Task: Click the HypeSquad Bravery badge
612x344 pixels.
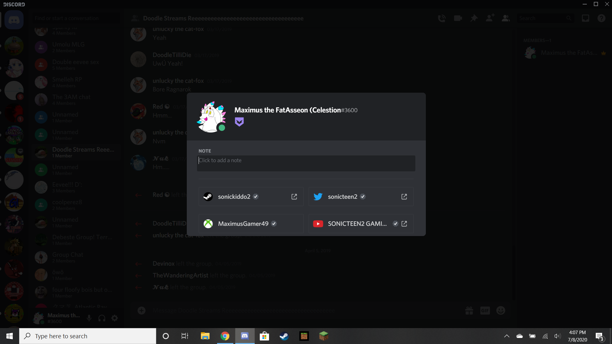Action: [x=239, y=122]
